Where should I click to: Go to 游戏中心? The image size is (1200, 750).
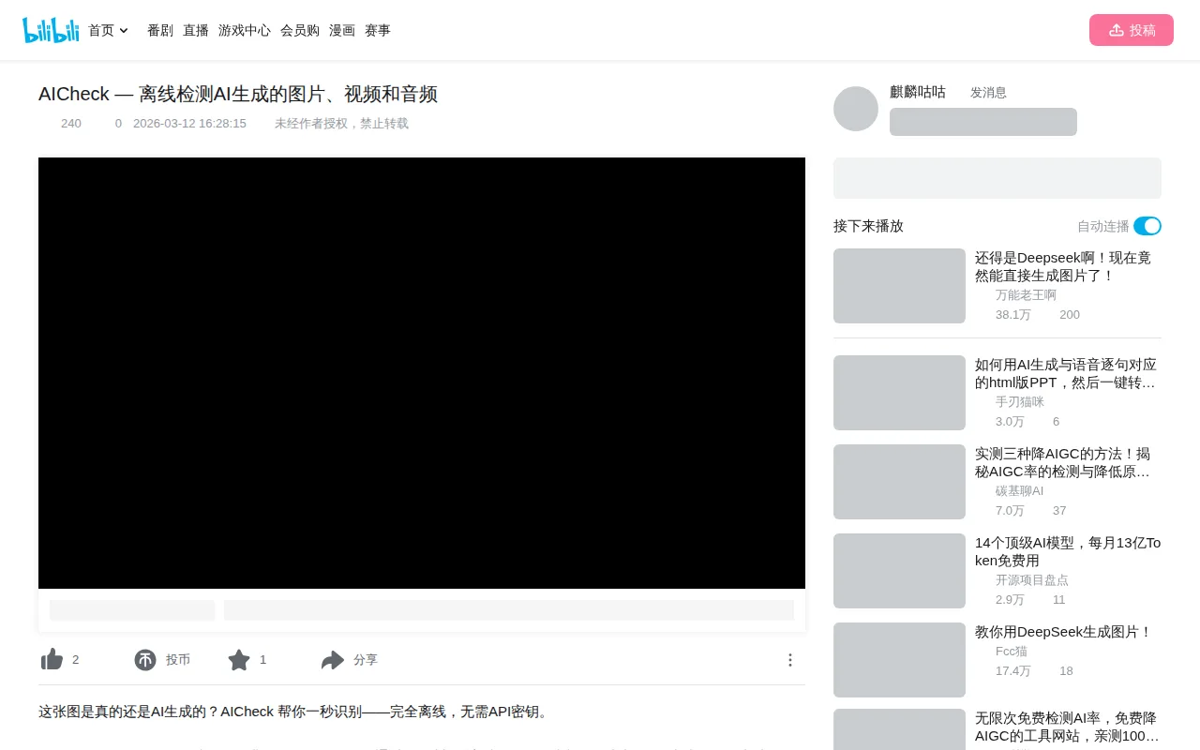click(x=245, y=30)
